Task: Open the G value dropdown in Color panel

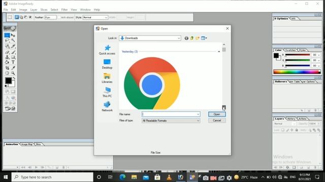Action: [319, 60]
